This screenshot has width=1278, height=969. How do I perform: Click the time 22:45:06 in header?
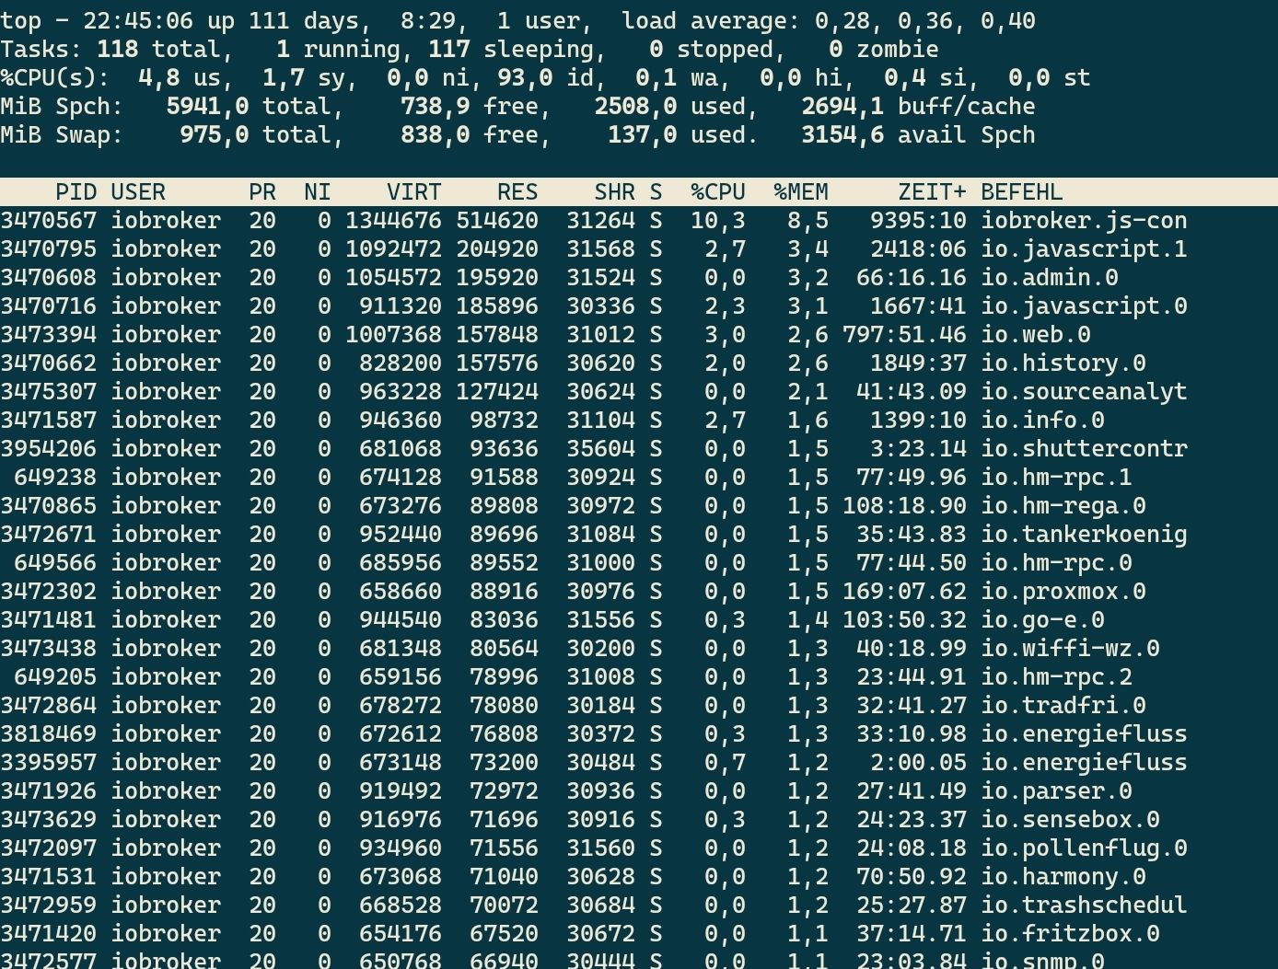[x=138, y=21]
